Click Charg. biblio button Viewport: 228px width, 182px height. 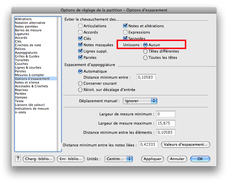pos(39,159)
